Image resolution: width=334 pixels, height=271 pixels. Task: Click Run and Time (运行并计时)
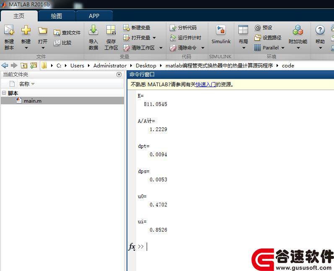[x=185, y=38]
